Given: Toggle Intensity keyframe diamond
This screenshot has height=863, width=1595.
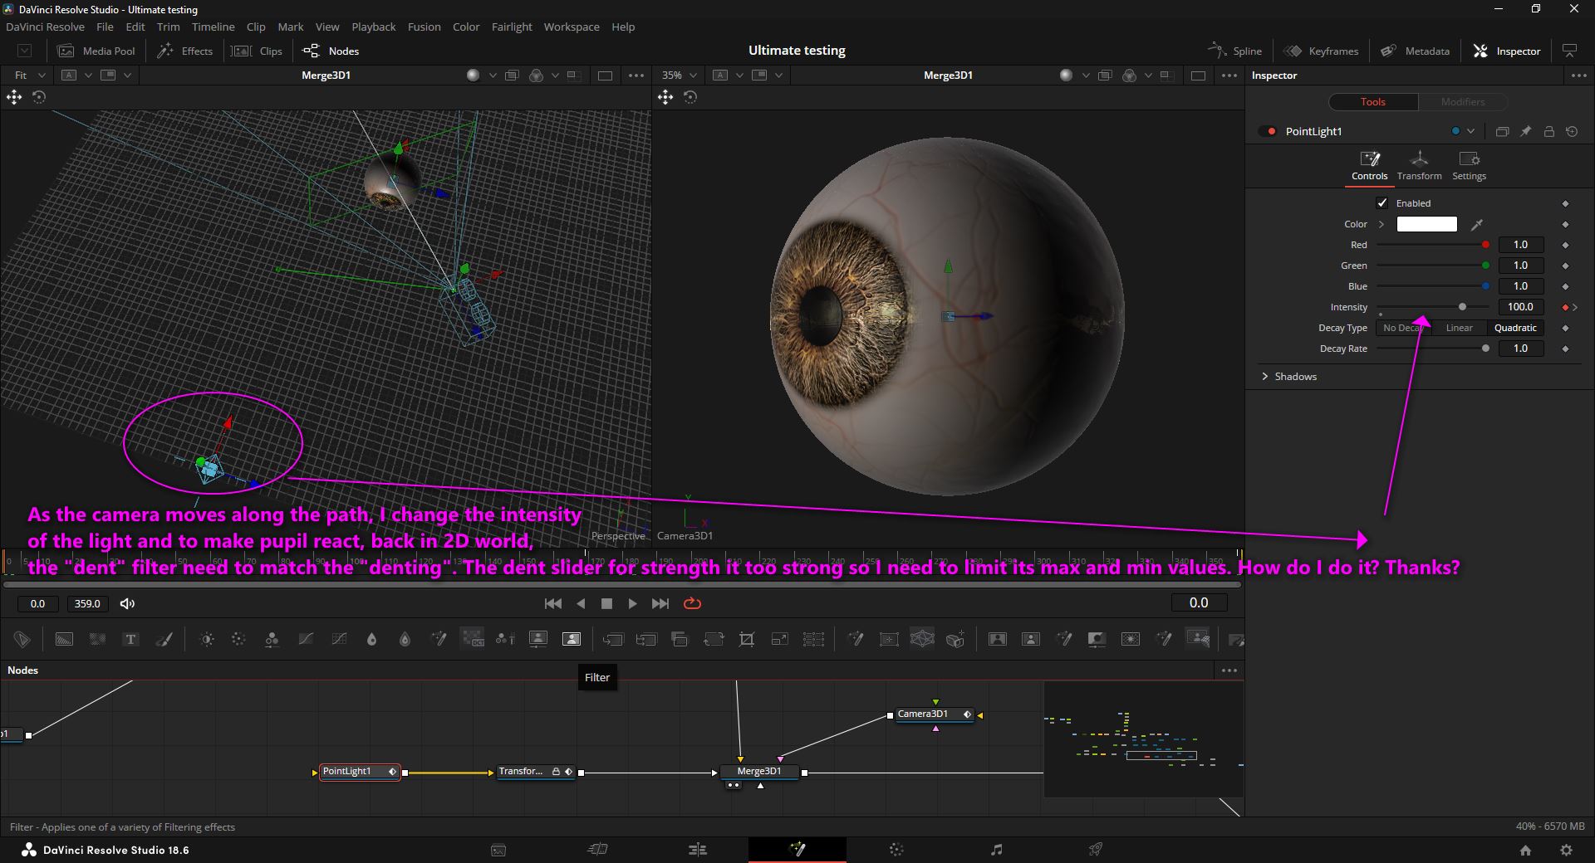Looking at the screenshot, I should [1565, 307].
